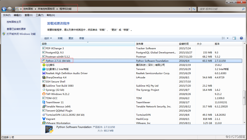Select the VMware Workstation icon
247x140 pixels.
coord(44,123)
